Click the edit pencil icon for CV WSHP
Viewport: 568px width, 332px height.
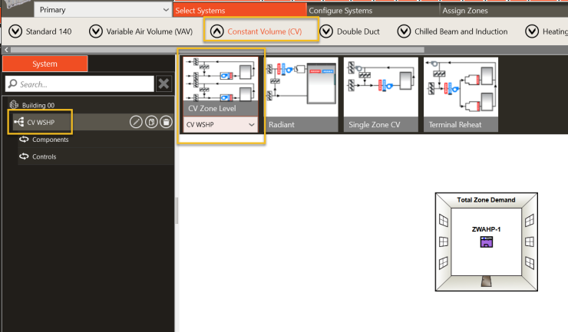[x=136, y=123]
